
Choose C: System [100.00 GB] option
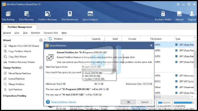click(99, 79)
